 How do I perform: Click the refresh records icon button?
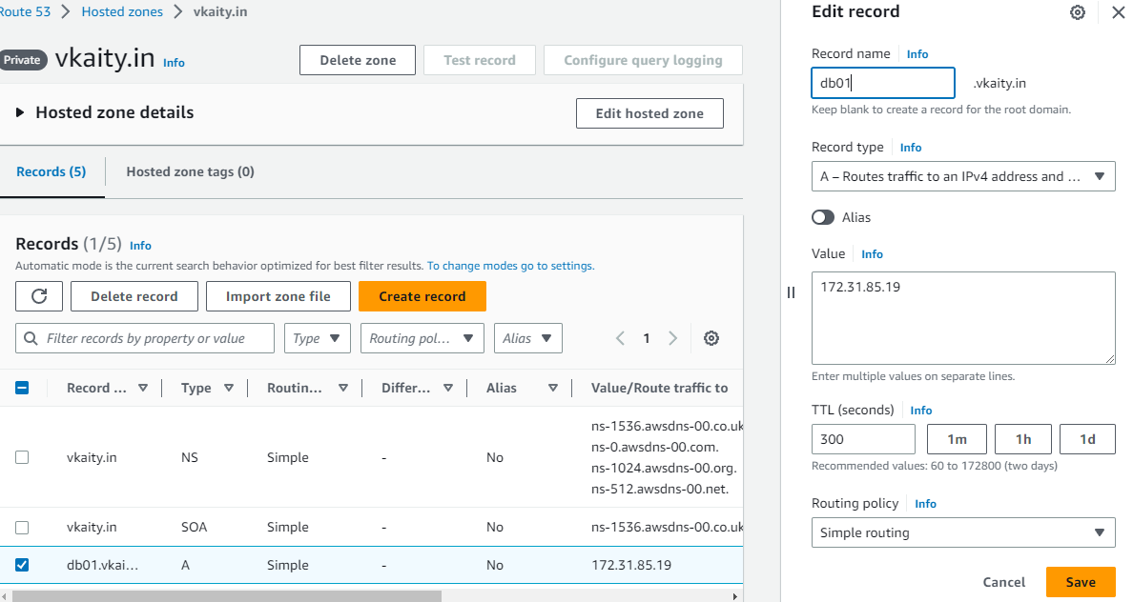39,296
